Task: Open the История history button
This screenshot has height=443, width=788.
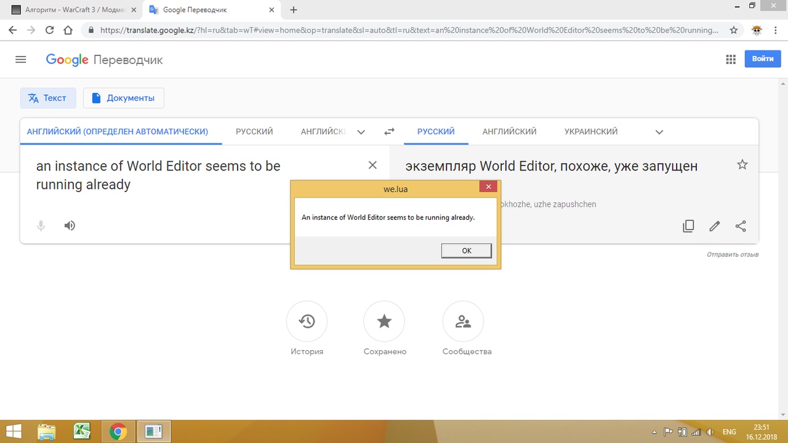Action: point(307,321)
